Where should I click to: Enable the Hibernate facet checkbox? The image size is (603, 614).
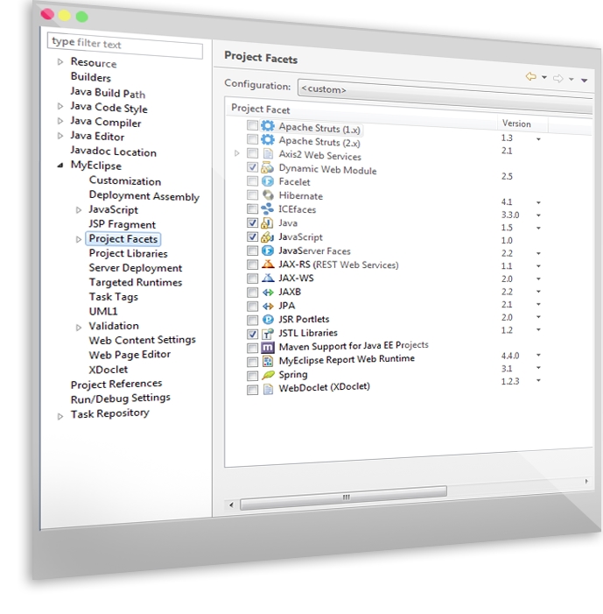pos(252,194)
